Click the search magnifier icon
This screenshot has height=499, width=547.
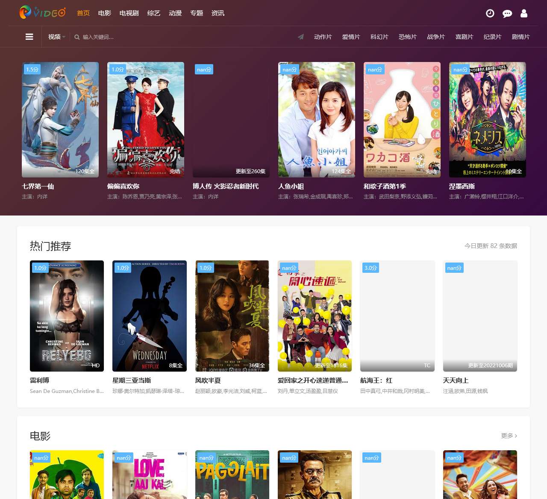pyautogui.click(x=77, y=37)
